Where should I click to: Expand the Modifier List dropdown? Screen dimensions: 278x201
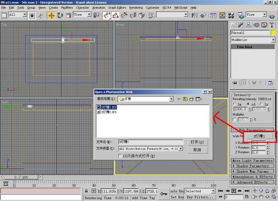pos(273,40)
